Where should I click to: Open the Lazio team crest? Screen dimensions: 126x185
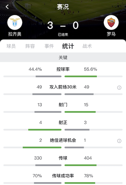click(15, 22)
